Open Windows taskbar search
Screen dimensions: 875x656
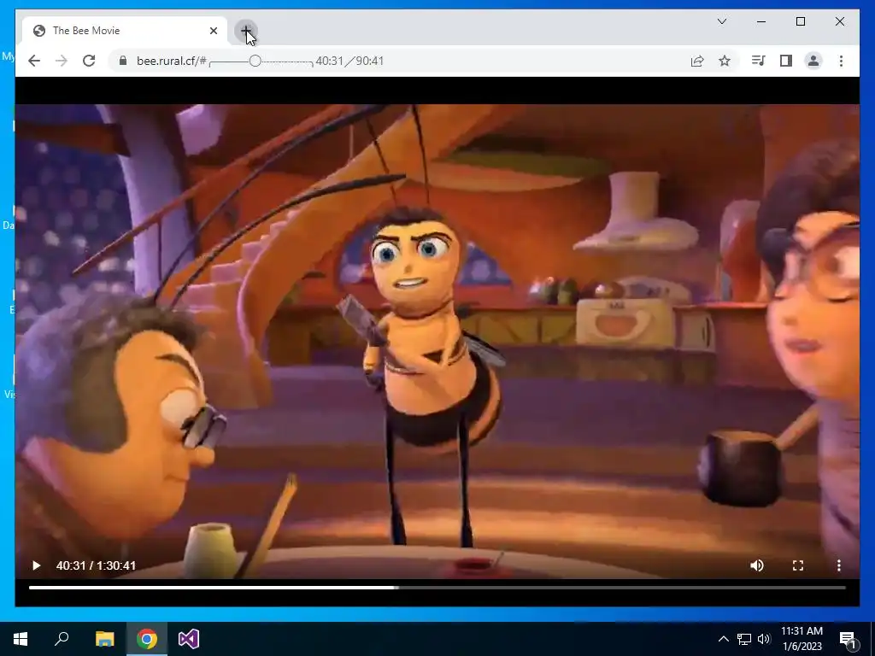pyautogui.click(x=62, y=639)
